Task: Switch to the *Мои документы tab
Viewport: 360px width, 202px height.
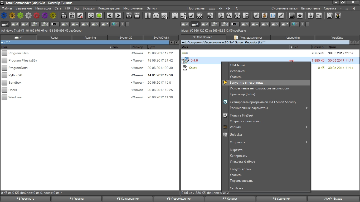Action: click(248, 38)
